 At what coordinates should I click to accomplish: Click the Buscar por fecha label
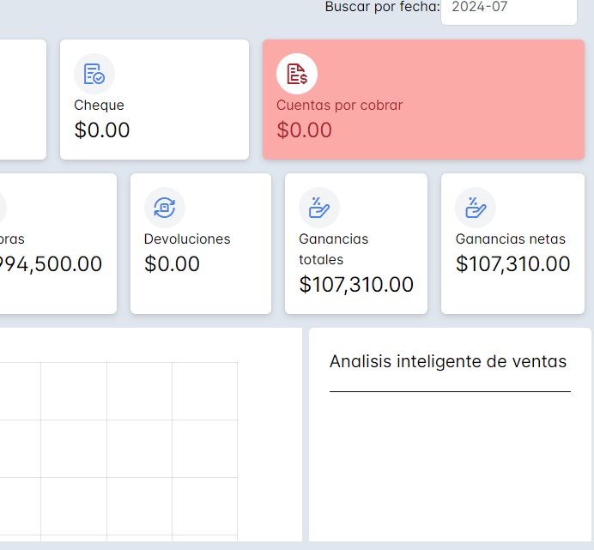[383, 7]
